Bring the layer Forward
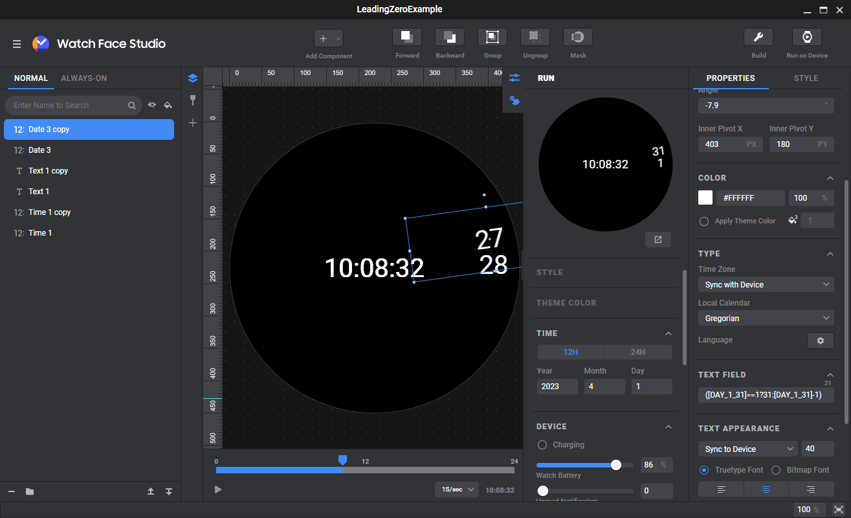 [x=407, y=37]
